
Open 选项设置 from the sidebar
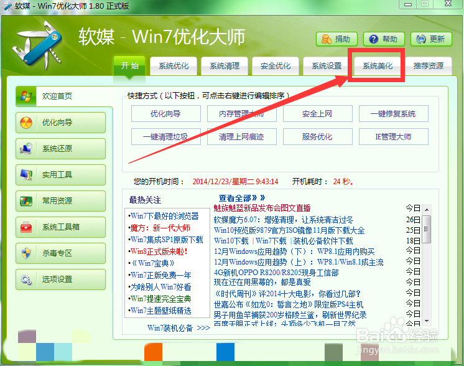(x=61, y=279)
